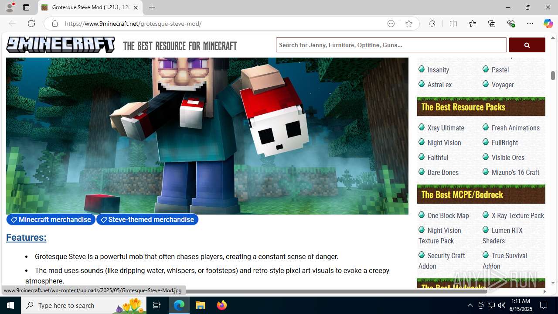The height and width of the screenshot is (314, 558).
Task: Toggle Split screen view
Action: [453, 24]
